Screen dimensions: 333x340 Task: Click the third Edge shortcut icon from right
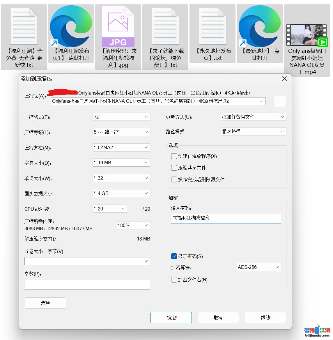[260, 27]
